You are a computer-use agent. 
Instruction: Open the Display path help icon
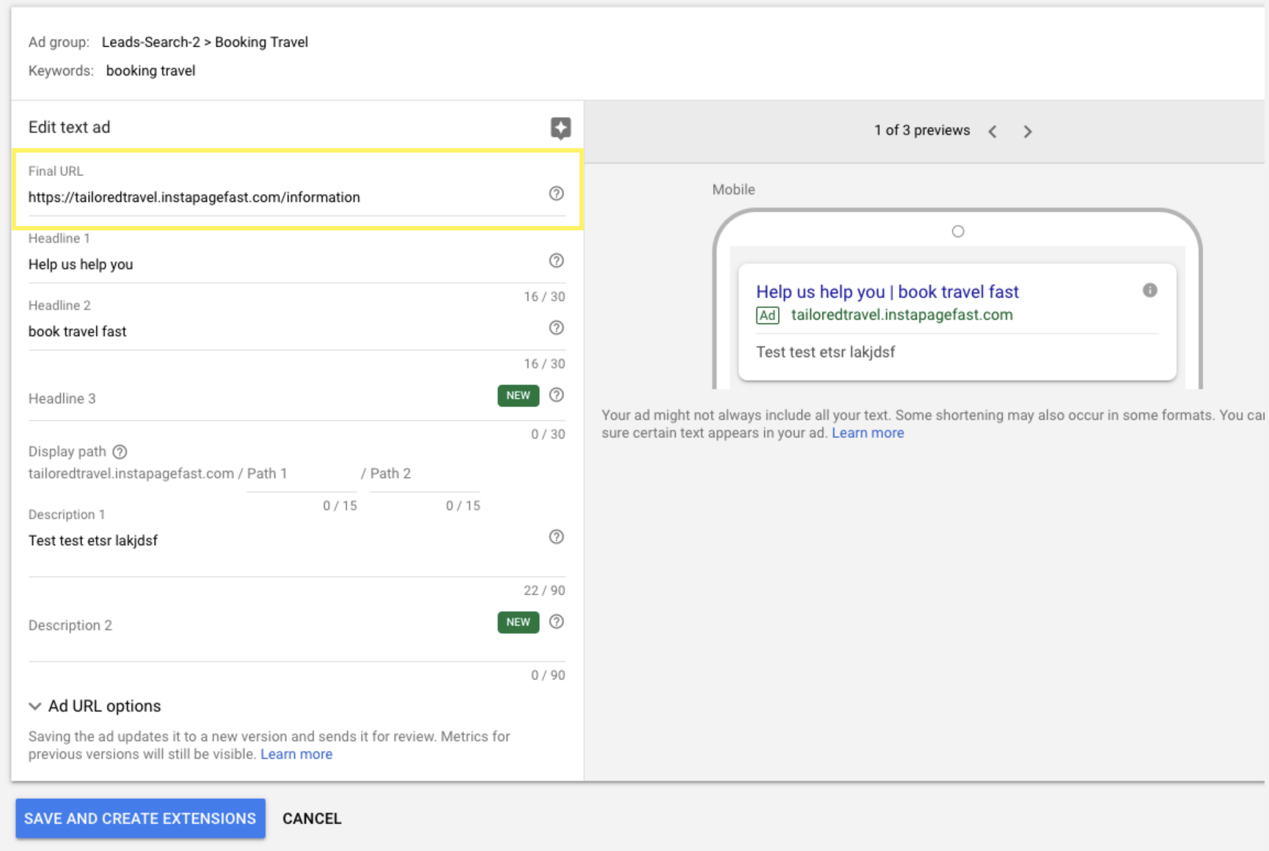tap(120, 452)
